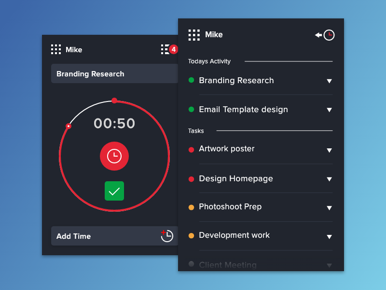Open the history clock icon at top right

(x=329, y=35)
